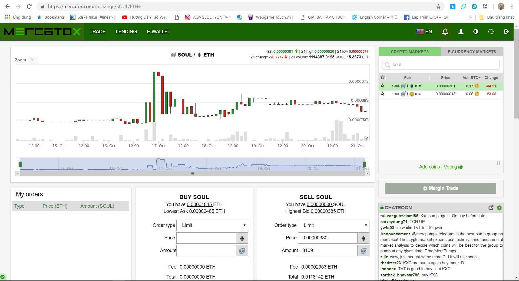Viewport: 519px width, 281px height.
Task: Click the swap arrows icon in markets panel
Action: tap(498, 163)
